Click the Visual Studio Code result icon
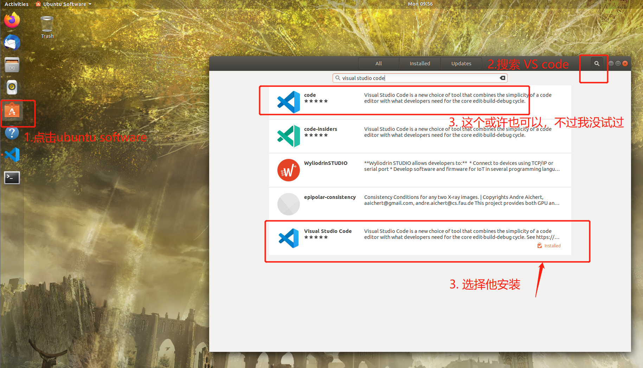Image resolution: width=643 pixels, height=368 pixels. tap(288, 238)
